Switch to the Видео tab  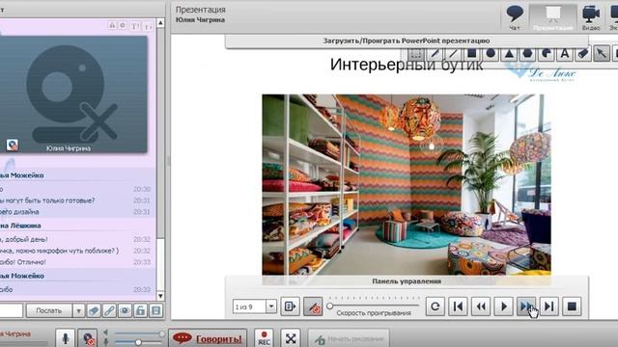click(x=591, y=17)
